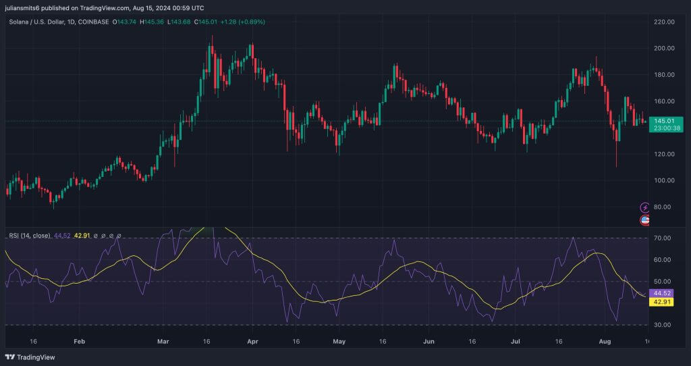Click the C145.01 close value
This screenshot has height=366, width=691.
coord(205,22)
